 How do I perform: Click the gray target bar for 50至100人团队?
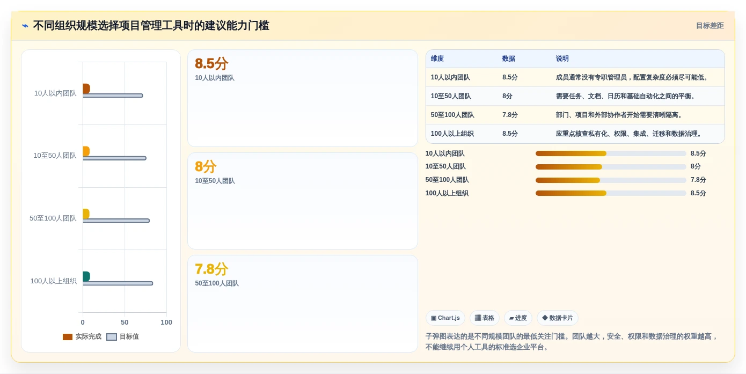tap(116, 221)
